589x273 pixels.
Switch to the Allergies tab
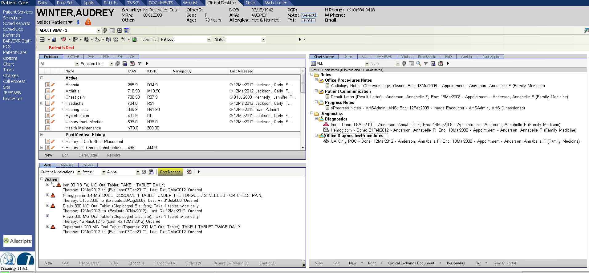coord(67,165)
